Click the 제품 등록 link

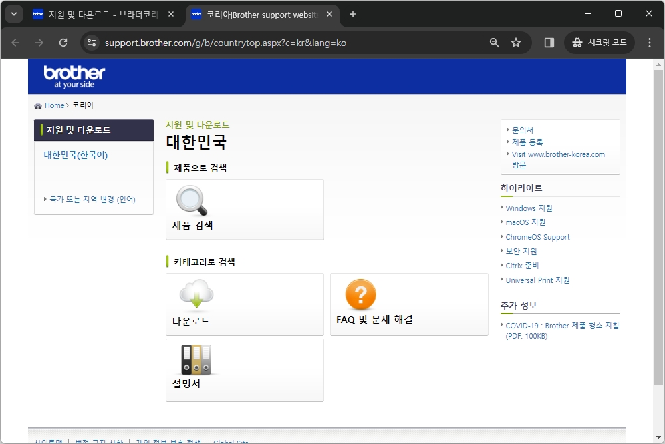click(527, 142)
